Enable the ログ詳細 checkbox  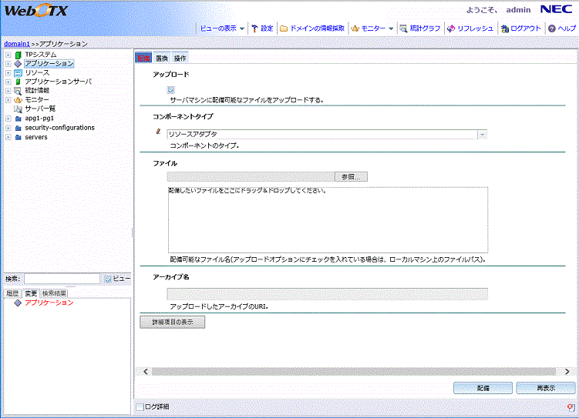click(x=140, y=406)
